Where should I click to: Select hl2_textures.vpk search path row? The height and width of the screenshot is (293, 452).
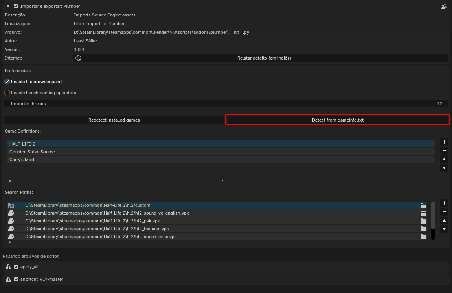(x=217, y=229)
